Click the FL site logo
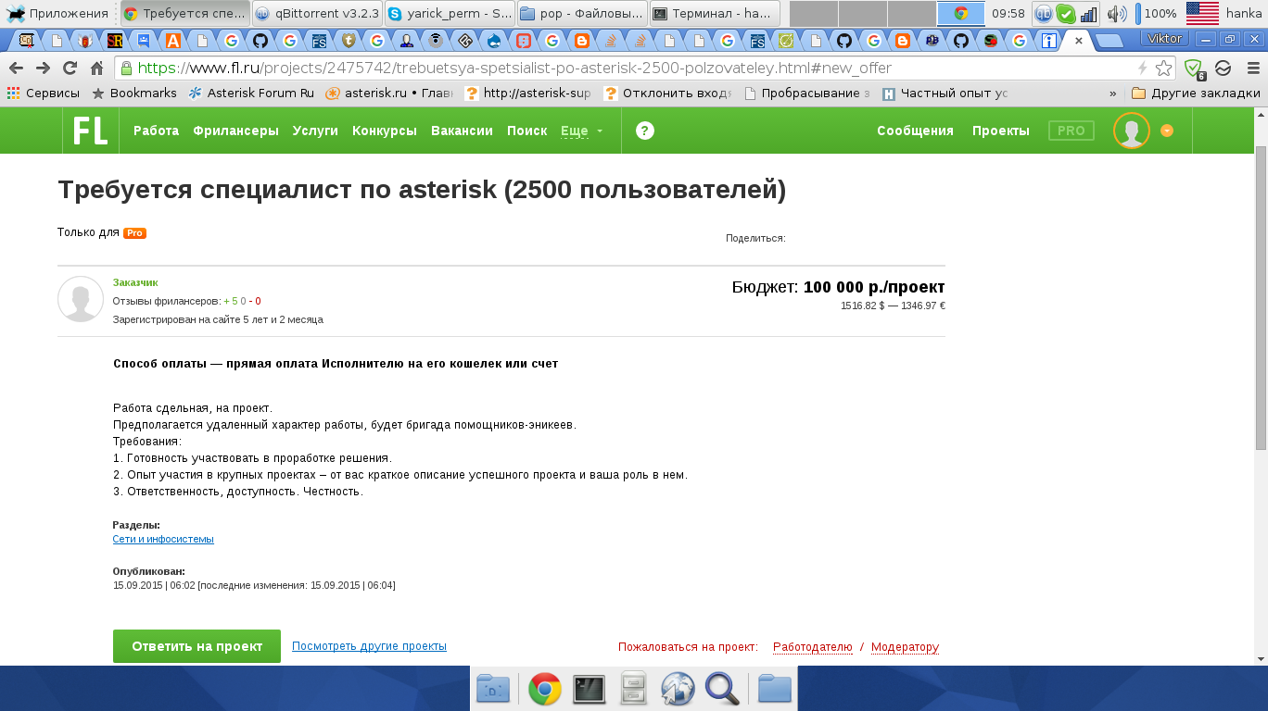The height and width of the screenshot is (711, 1268). (x=90, y=131)
